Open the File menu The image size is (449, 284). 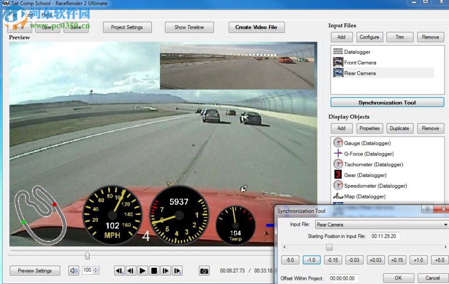(x=13, y=15)
